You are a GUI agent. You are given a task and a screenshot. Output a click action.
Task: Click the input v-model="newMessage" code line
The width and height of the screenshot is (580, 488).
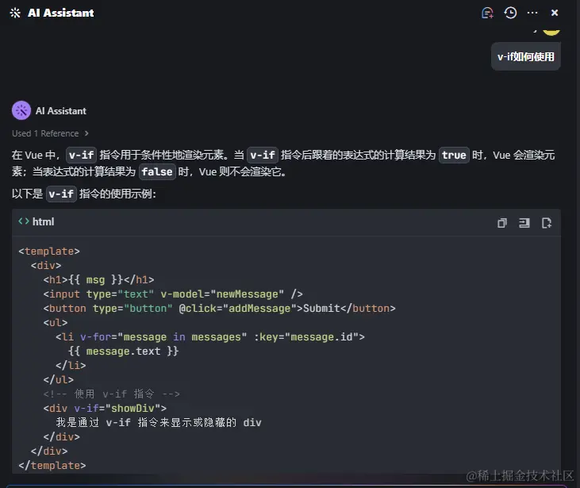coord(173,294)
